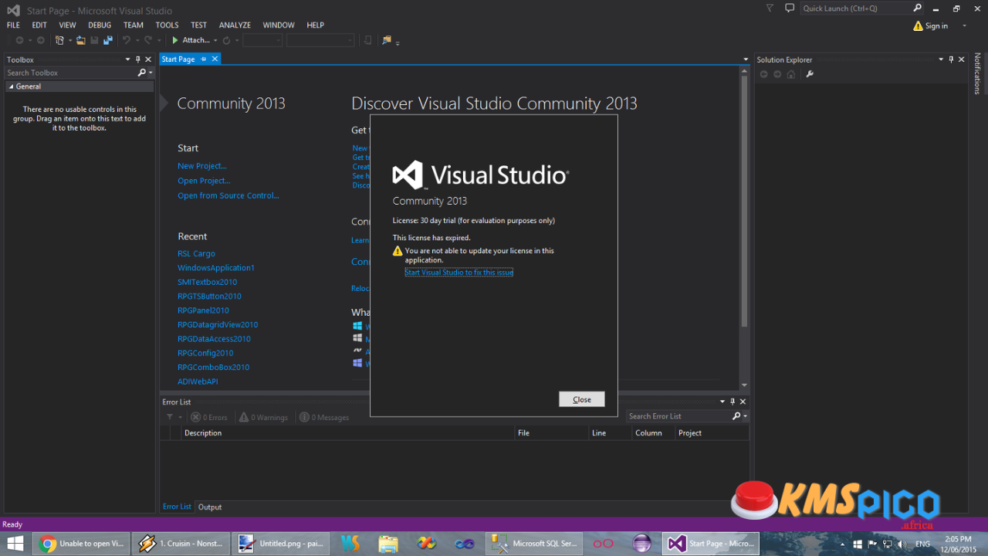Open the Attach button dropdown arrow
This screenshot has height=556, width=988.
click(215, 40)
